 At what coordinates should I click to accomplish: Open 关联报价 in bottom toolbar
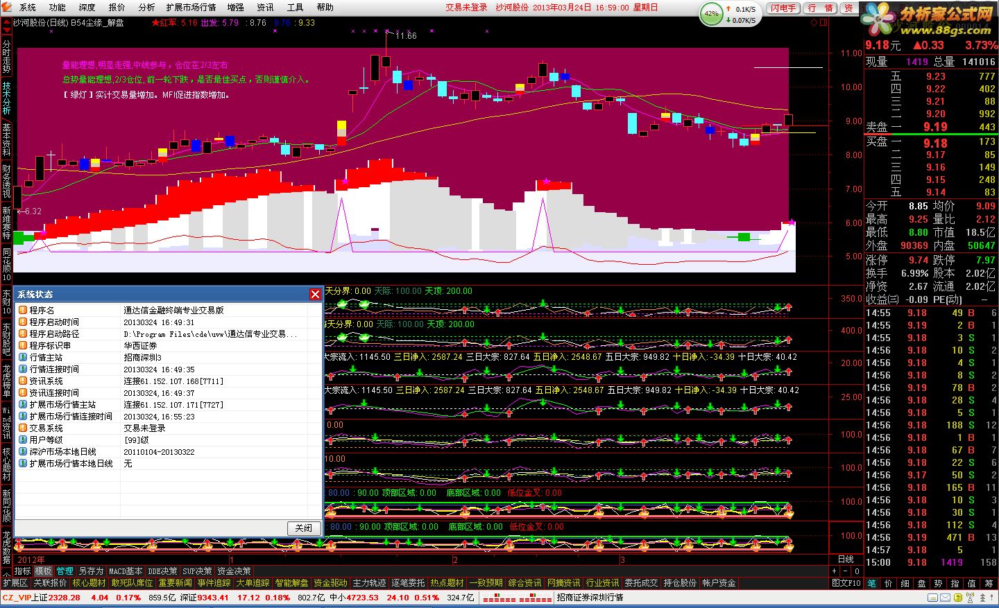(x=50, y=583)
